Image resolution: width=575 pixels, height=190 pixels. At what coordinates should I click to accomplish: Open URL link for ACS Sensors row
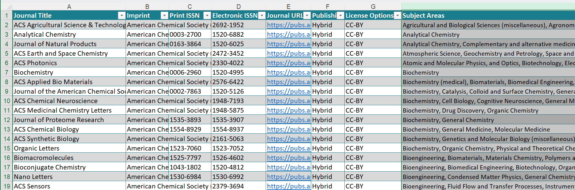(x=288, y=186)
